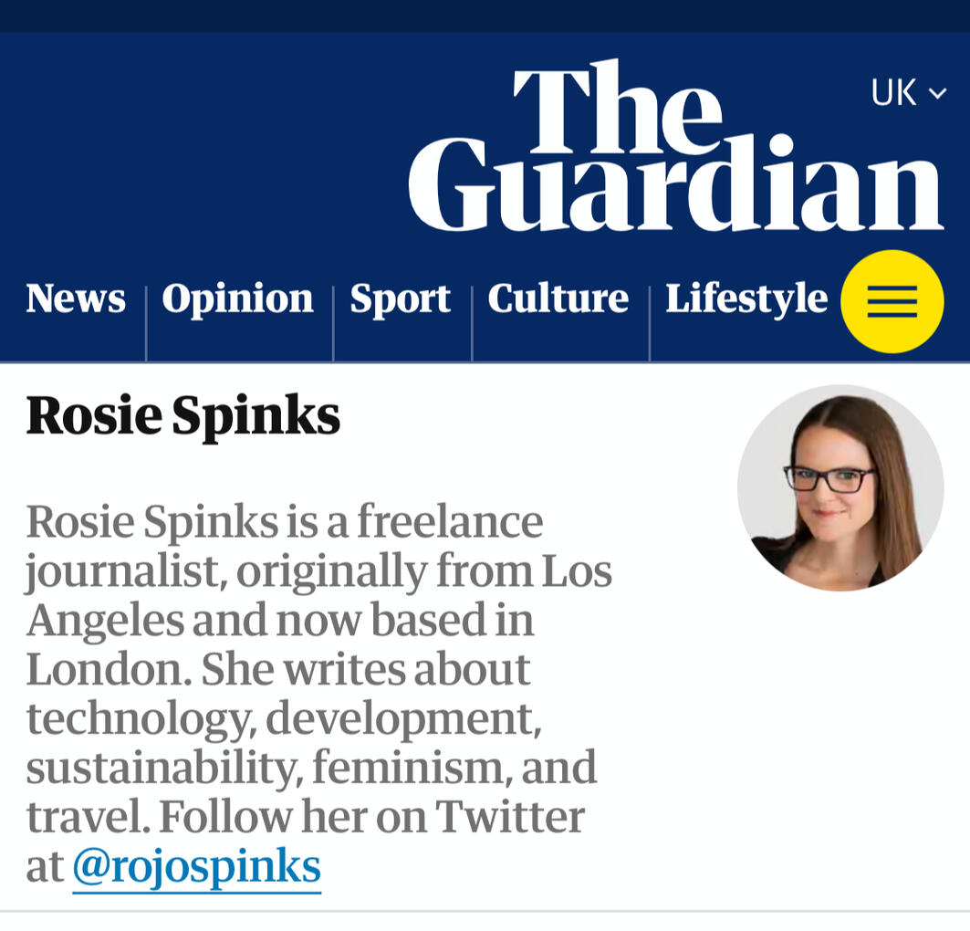
Task: Open the News section
Action: [76, 298]
